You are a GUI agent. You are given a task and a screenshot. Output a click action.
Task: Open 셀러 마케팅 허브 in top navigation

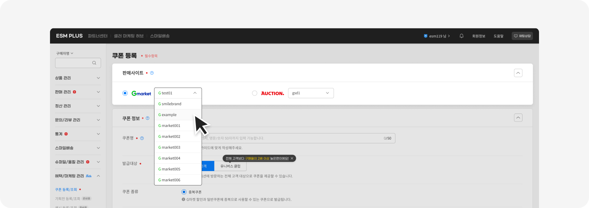[x=129, y=36]
